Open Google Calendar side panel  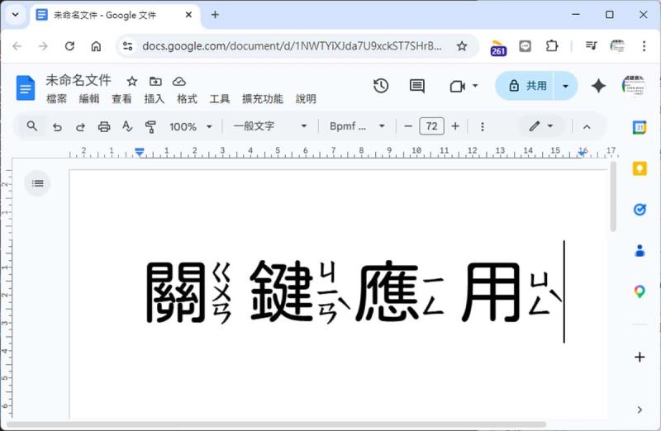(x=640, y=127)
